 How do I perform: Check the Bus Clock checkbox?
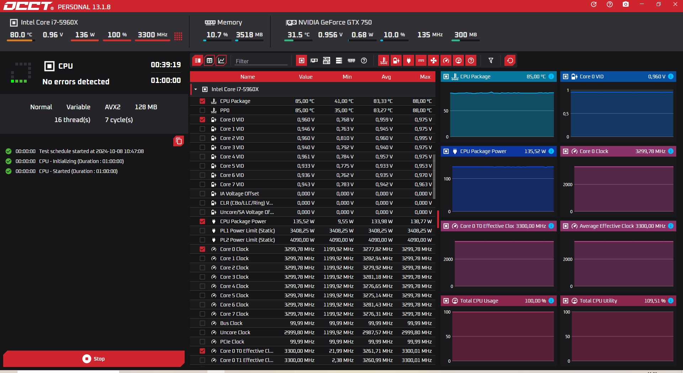[x=202, y=323]
